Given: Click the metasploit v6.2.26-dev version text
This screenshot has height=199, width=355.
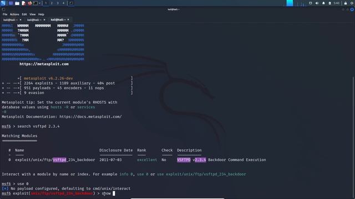Looking at the screenshot, I should (48, 78).
